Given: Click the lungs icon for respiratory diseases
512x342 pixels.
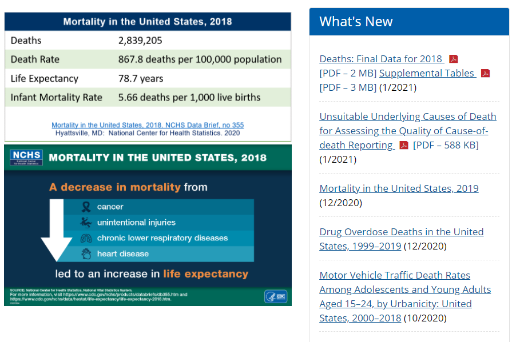Looking at the screenshot, I should pos(86,238).
